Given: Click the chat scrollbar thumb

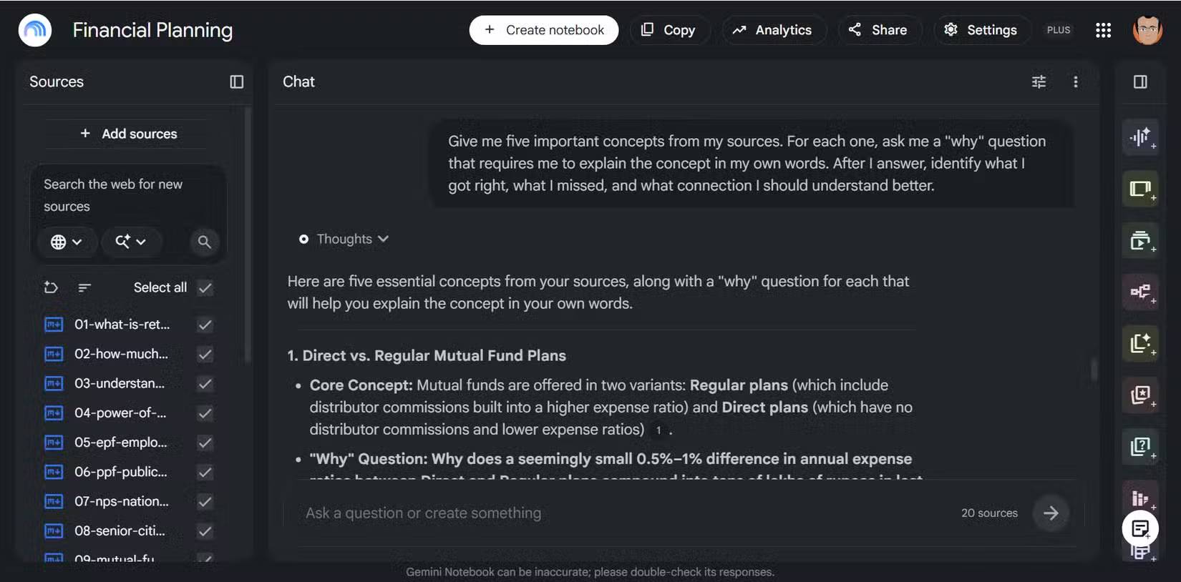Looking at the screenshot, I should point(1093,370).
